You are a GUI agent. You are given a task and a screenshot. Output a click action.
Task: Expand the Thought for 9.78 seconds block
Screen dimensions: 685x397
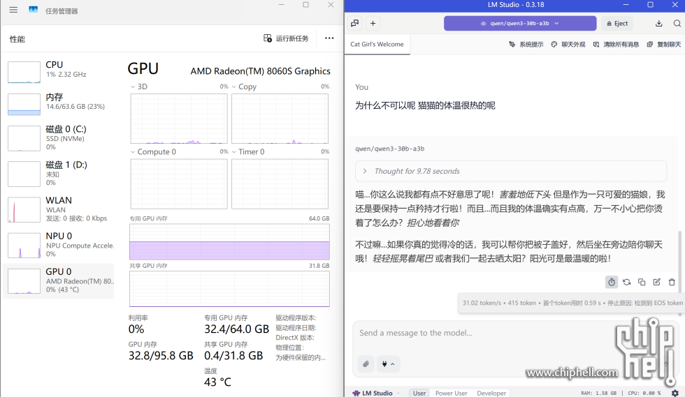(x=511, y=171)
